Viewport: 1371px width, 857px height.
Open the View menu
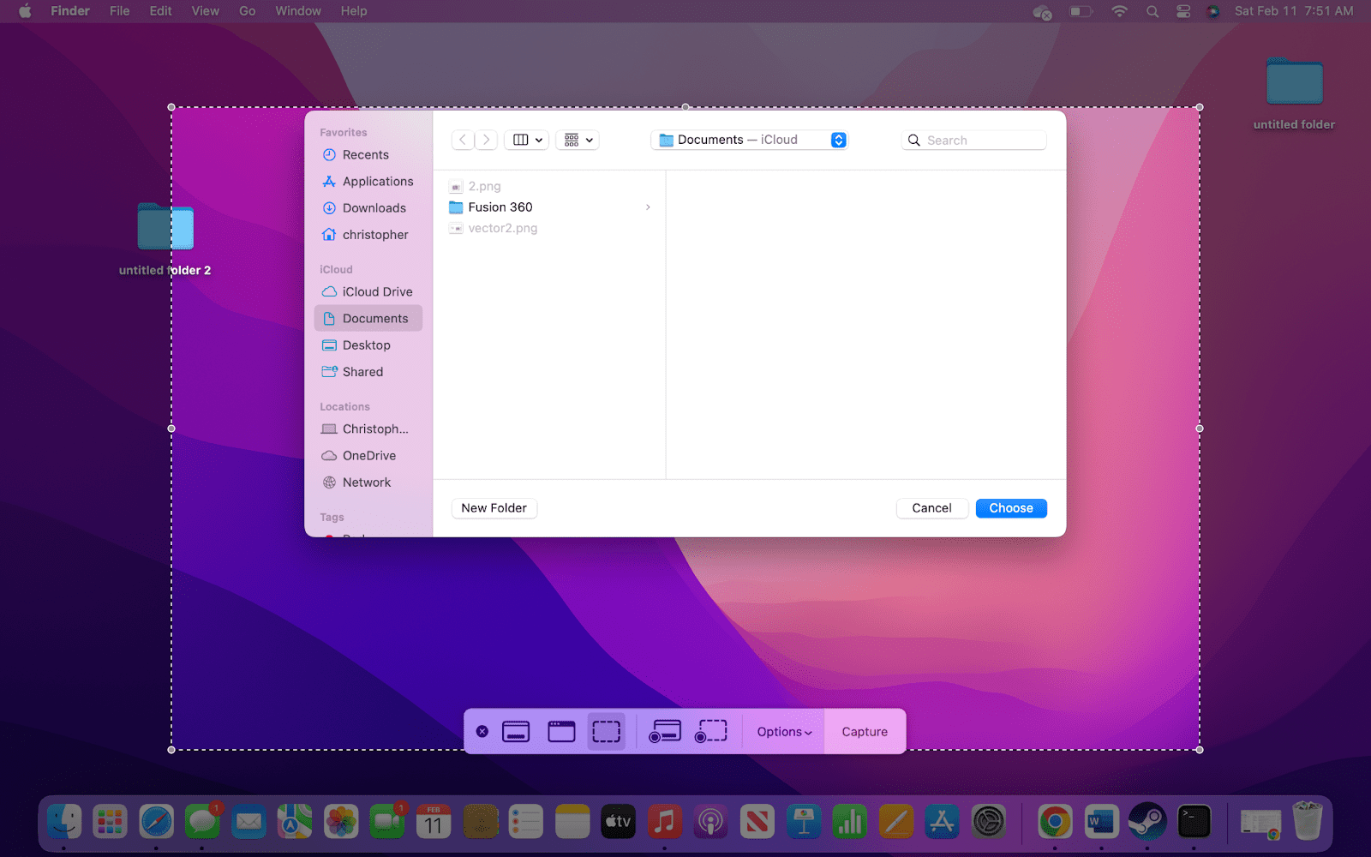pos(206,11)
